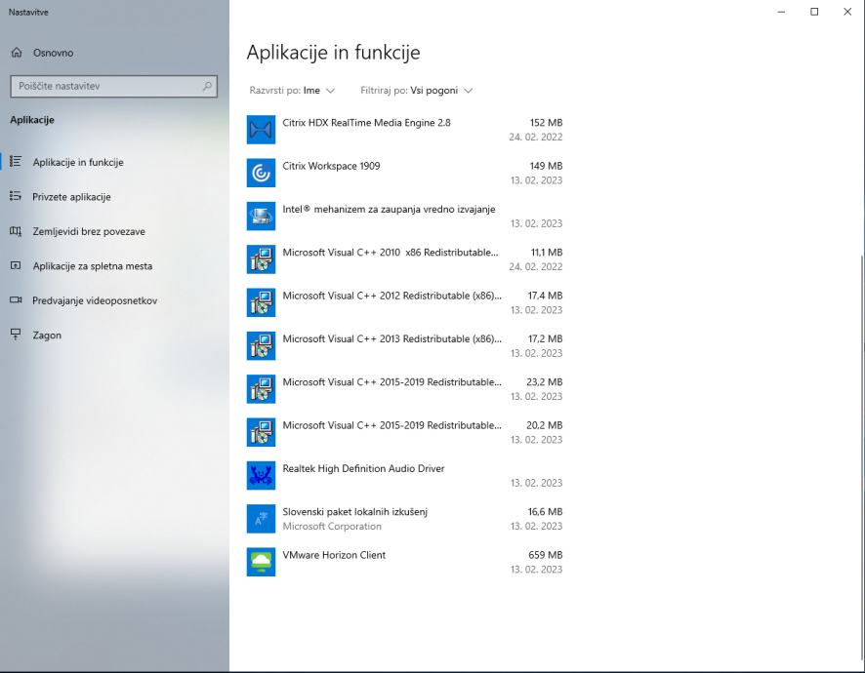Click the Aplikacije za spletna mesta icon
This screenshot has width=865, height=673.
pyautogui.click(x=16, y=265)
